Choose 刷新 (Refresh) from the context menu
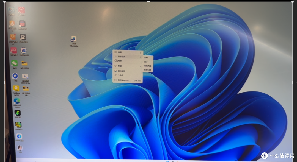The image size is (297, 162). tap(128, 61)
